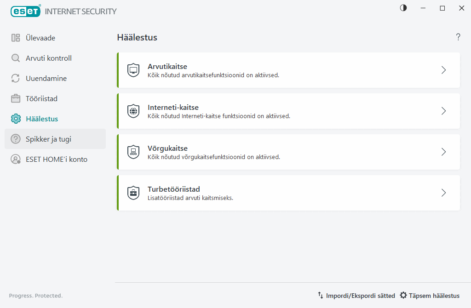Click the Interneti-kaitse globe shield icon
This screenshot has width=471, height=308.
133,111
